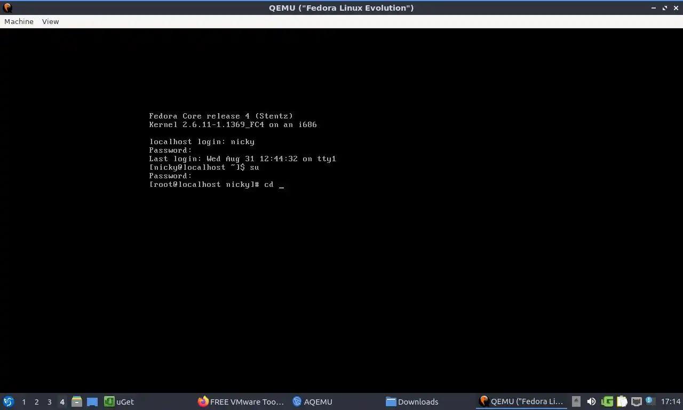The width and height of the screenshot is (683, 410).
Task: Open the LXQt application menu
Action: coord(9,401)
